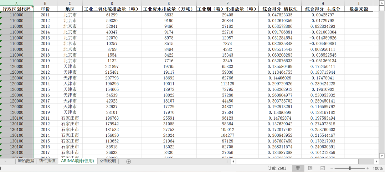Open the 必看说明 sheet tab
385x172 pixels.
[108, 161]
